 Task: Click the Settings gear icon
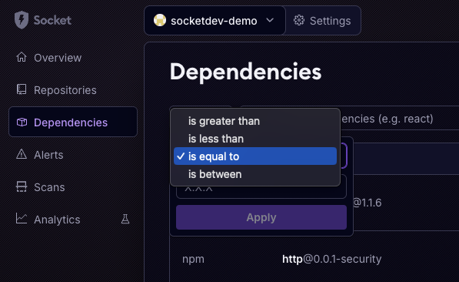point(299,21)
